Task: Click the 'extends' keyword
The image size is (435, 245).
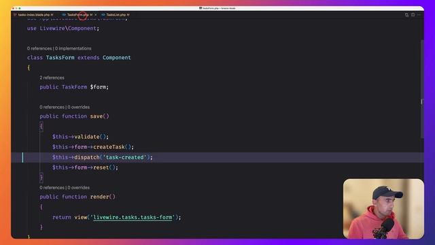Action: pyautogui.click(x=88, y=57)
